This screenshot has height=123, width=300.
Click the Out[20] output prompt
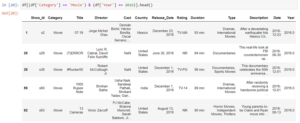point(10,13)
